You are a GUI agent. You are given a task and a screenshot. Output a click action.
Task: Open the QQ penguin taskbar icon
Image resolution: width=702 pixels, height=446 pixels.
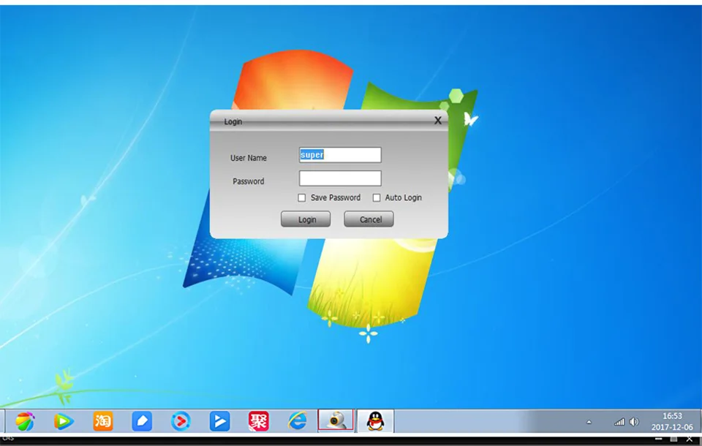click(375, 421)
